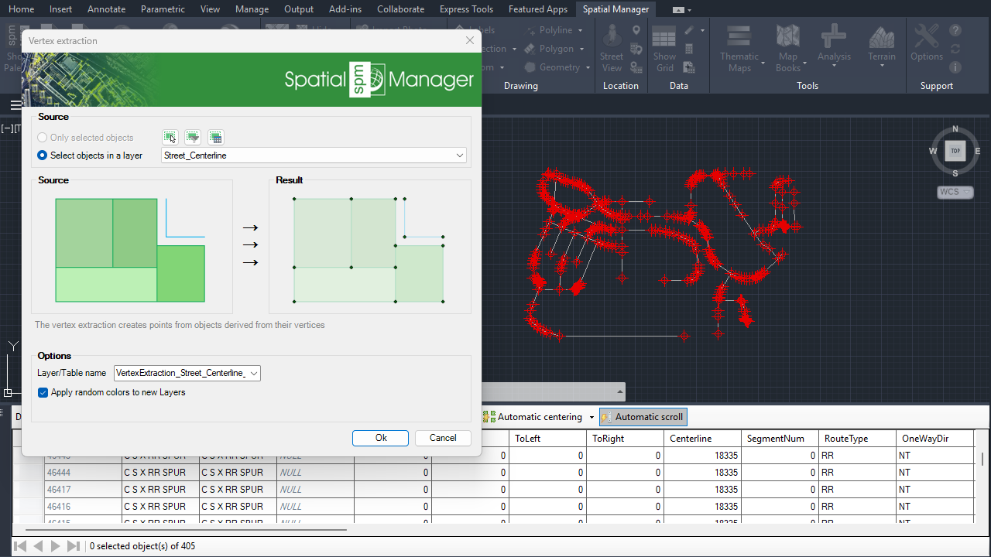The height and width of the screenshot is (557, 991).
Task: Go to the first record in grid
Action: click(21, 546)
